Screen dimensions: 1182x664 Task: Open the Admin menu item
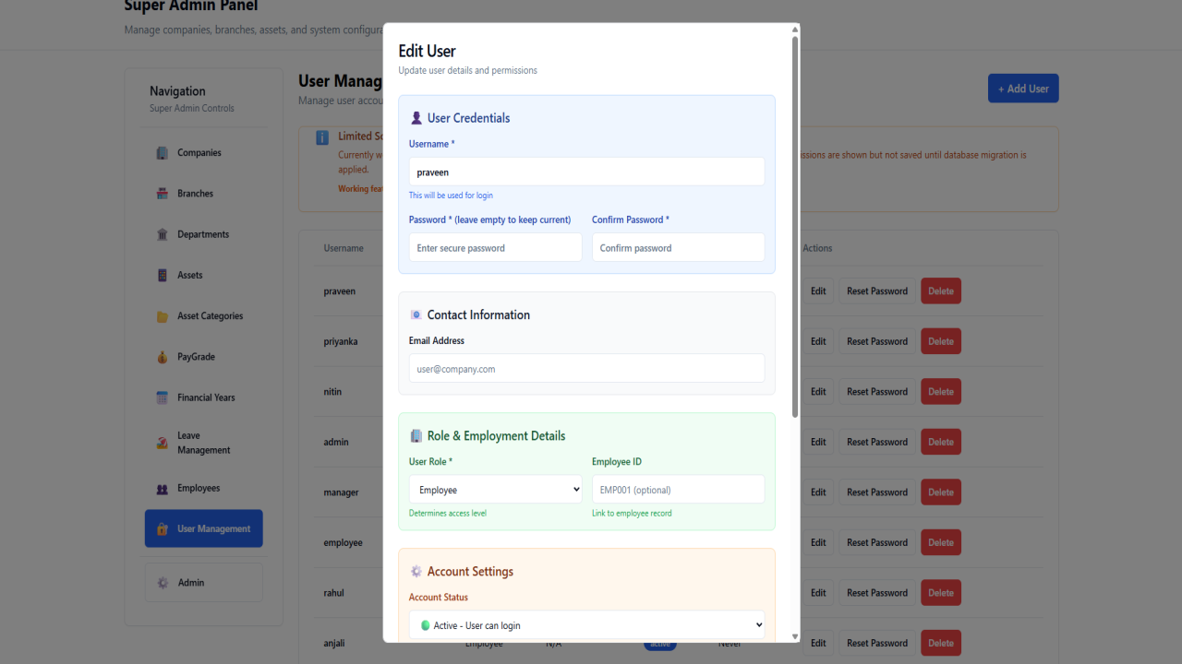tap(204, 583)
